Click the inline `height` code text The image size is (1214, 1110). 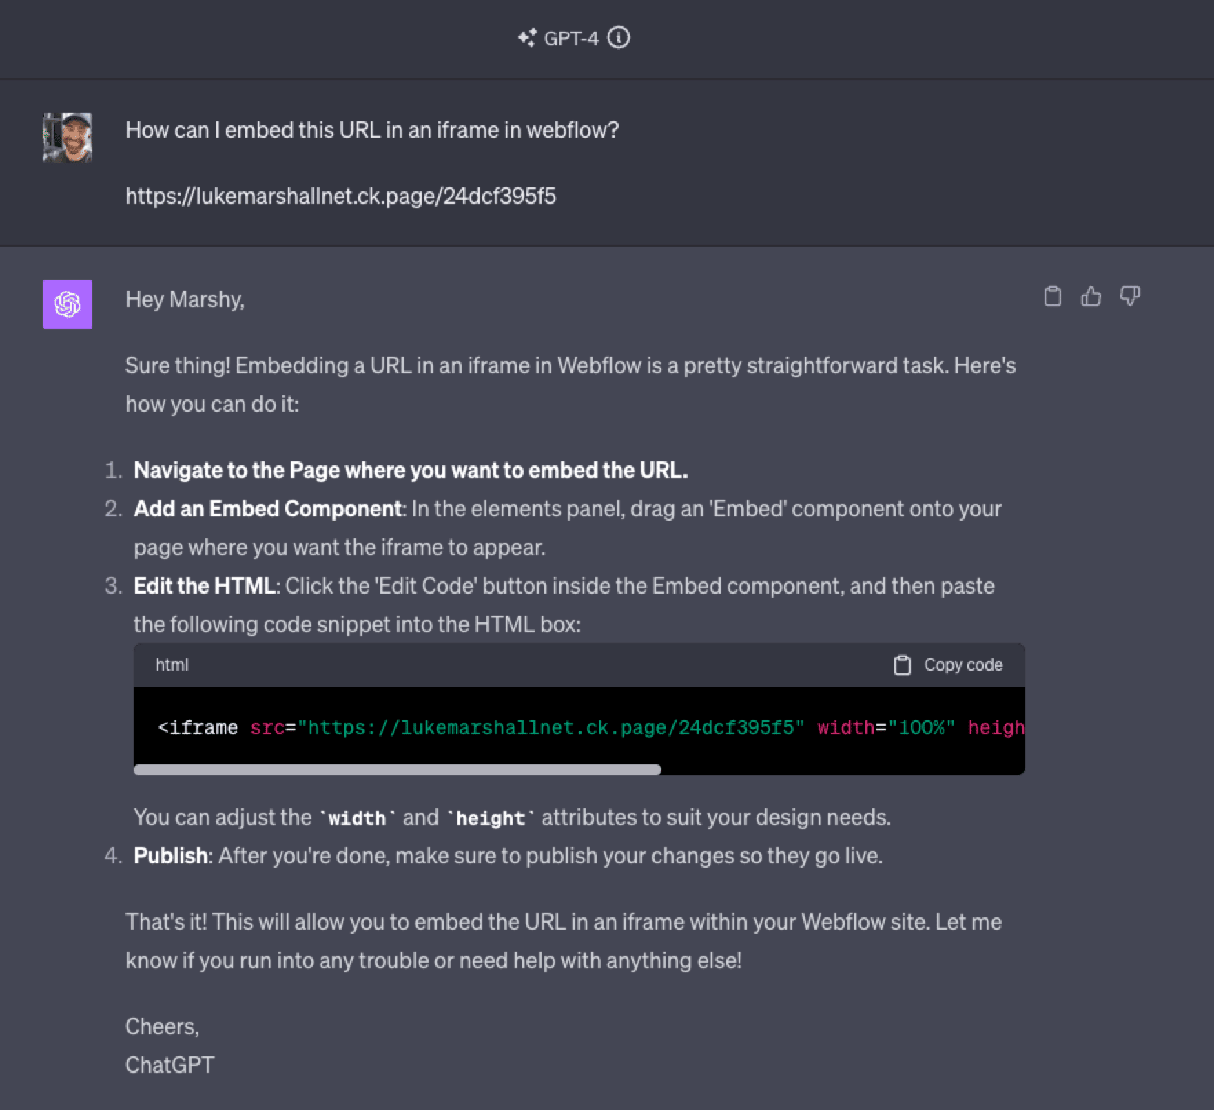(x=491, y=818)
